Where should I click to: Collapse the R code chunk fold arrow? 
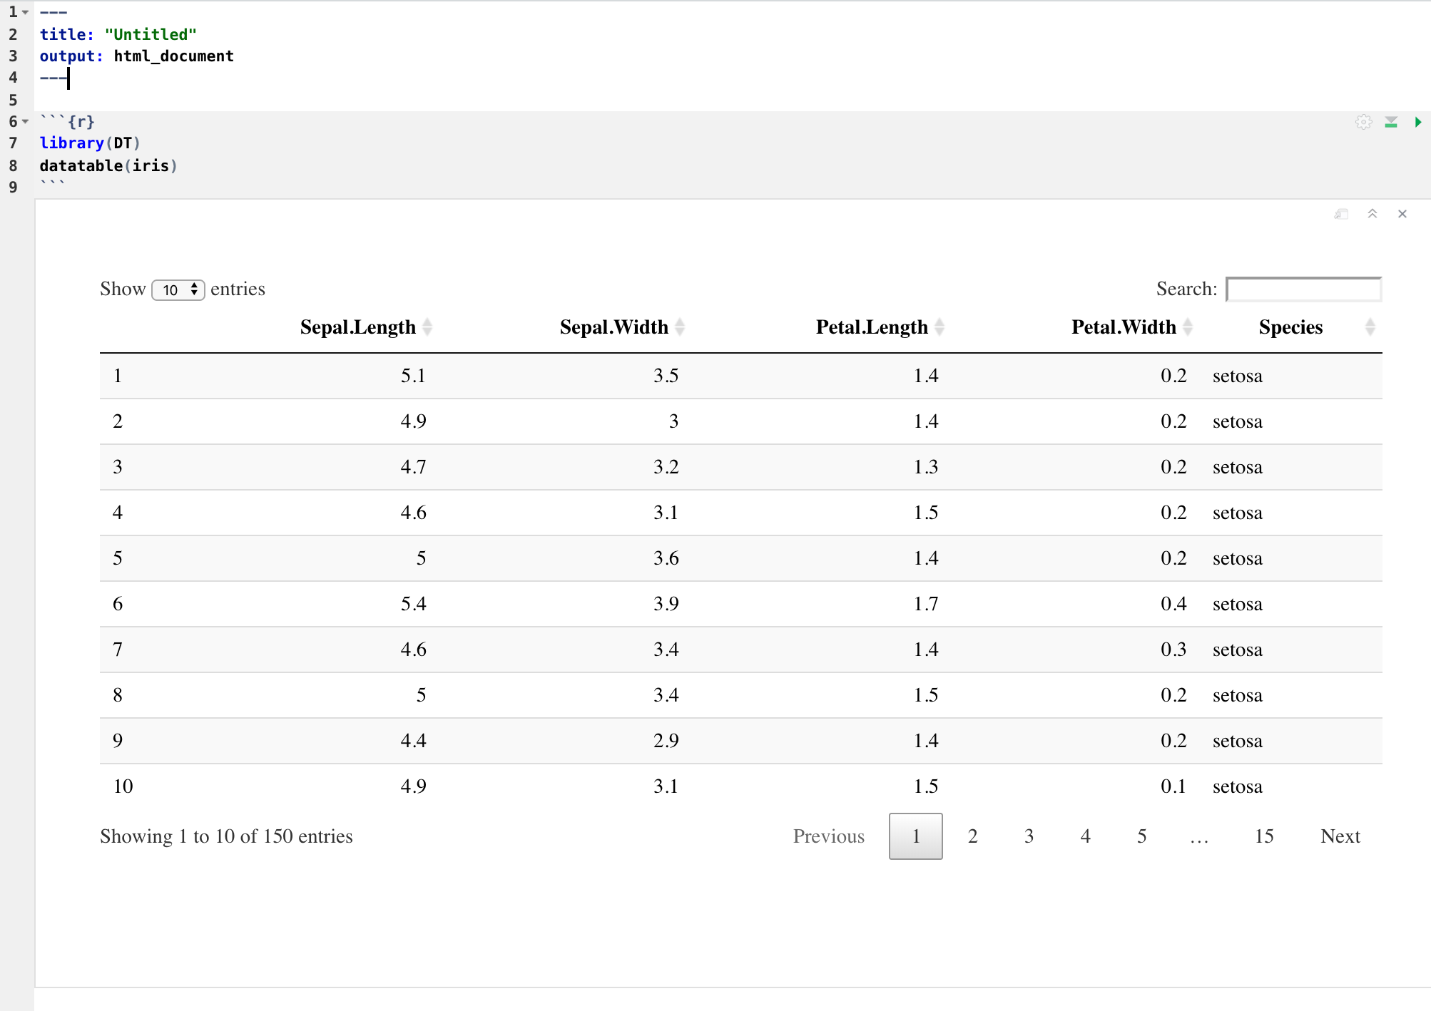tap(26, 121)
